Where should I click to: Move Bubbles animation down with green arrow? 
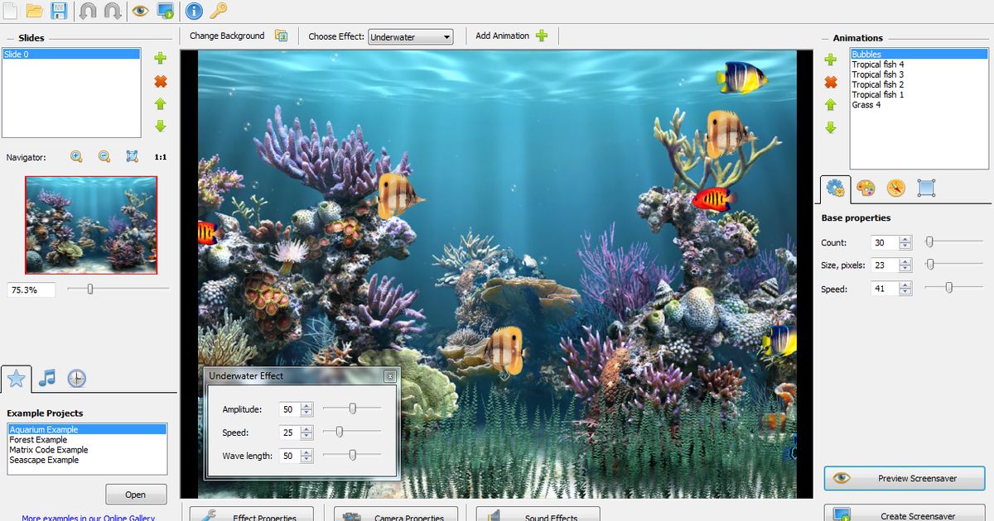[x=831, y=127]
